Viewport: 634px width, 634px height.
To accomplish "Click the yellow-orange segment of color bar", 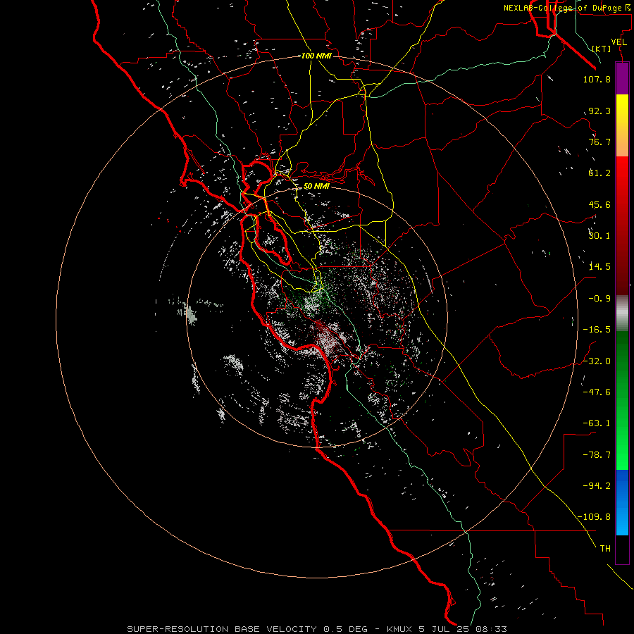I will point(622,125).
